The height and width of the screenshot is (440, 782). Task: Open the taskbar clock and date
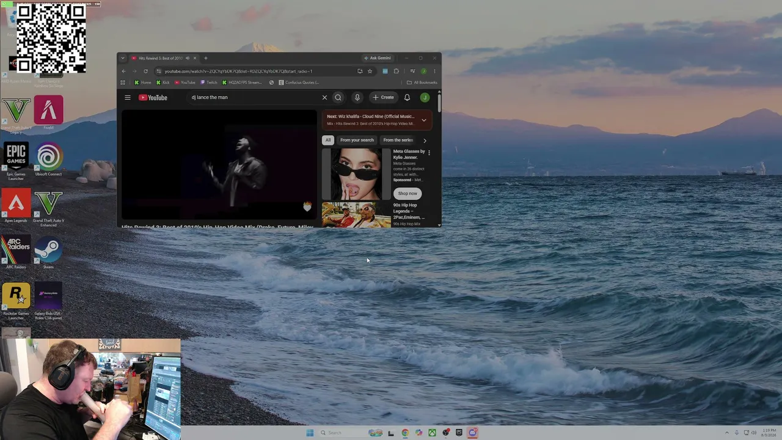pos(769,433)
